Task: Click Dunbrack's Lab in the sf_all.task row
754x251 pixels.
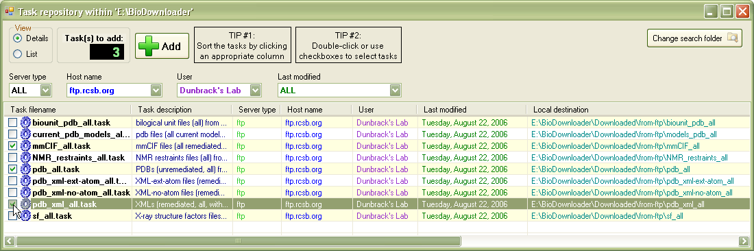Action: pos(382,216)
